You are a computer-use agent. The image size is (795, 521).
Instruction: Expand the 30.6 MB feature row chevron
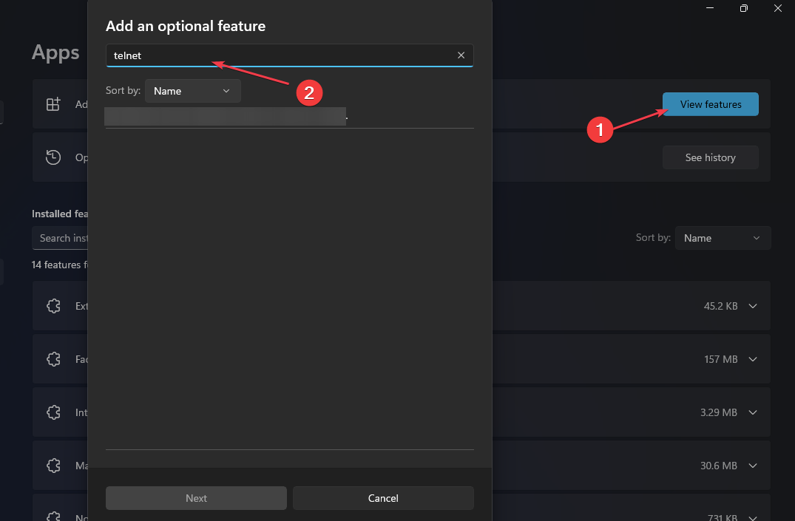point(753,466)
